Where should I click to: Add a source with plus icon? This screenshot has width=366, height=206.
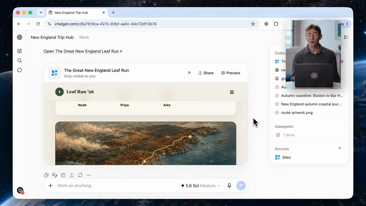point(340,148)
